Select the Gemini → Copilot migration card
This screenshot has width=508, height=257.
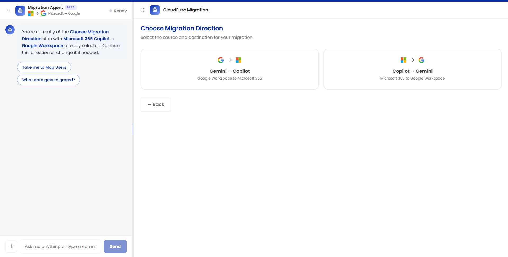(230, 69)
